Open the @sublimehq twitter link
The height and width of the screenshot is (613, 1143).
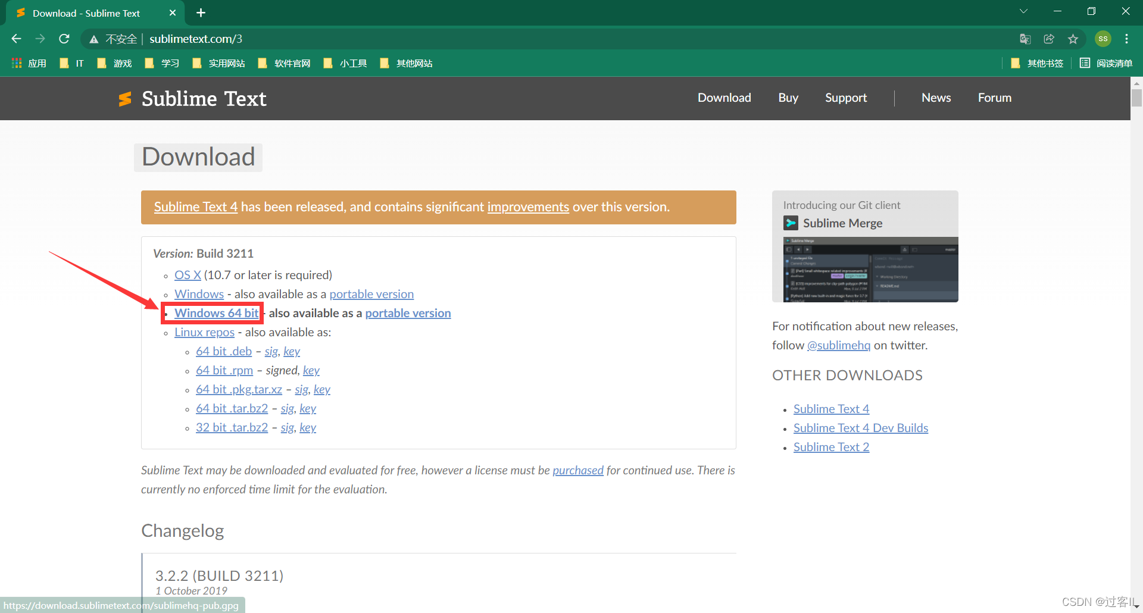click(x=839, y=345)
